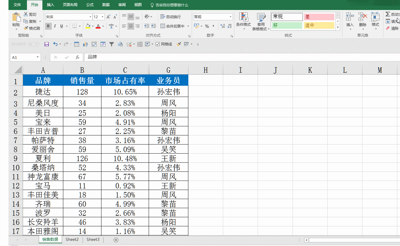This screenshot has width=400, height=246.
Task: Toggle the AutoSave (自动保存) switch
Action: [x=34, y=44]
